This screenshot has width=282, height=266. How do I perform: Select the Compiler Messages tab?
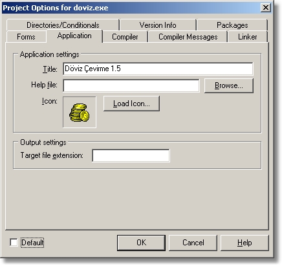[188, 37]
